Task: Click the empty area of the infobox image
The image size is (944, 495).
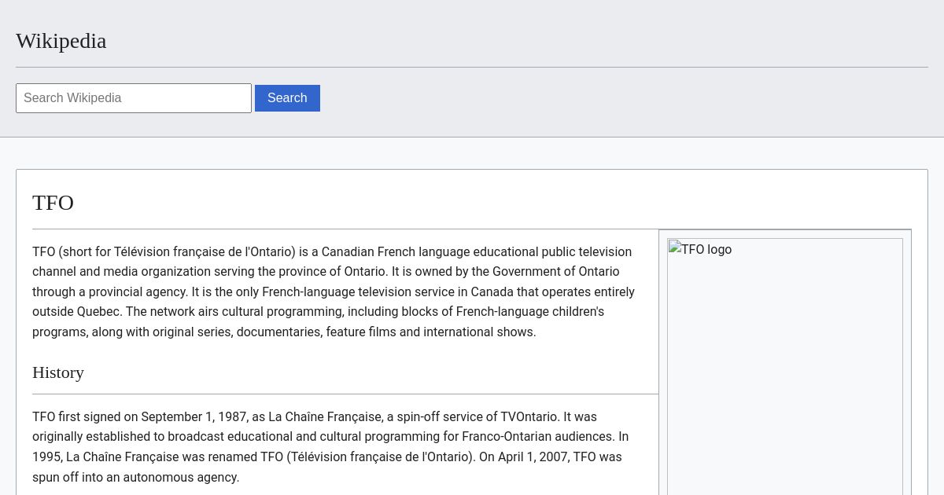Action: coord(784,377)
